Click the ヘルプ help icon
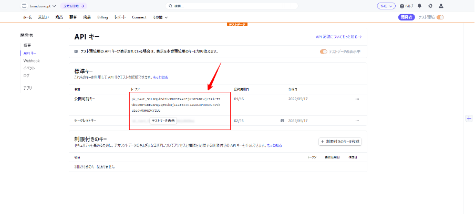Screen dimensions: 475x214 [x=406, y=6]
